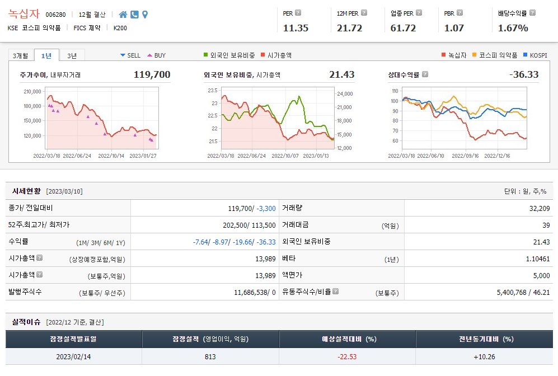Click the K200 index label
Image resolution: width=558 pixels, height=376 pixels.
(120, 28)
